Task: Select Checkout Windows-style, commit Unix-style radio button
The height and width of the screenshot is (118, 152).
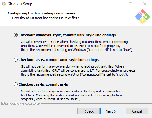Action: [x=16, y=35]
